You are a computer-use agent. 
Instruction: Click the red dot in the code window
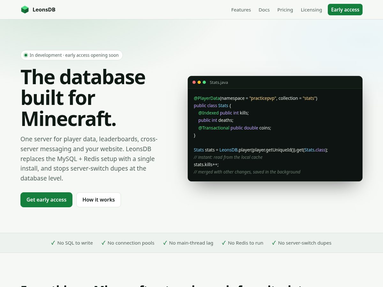[194, 82]
